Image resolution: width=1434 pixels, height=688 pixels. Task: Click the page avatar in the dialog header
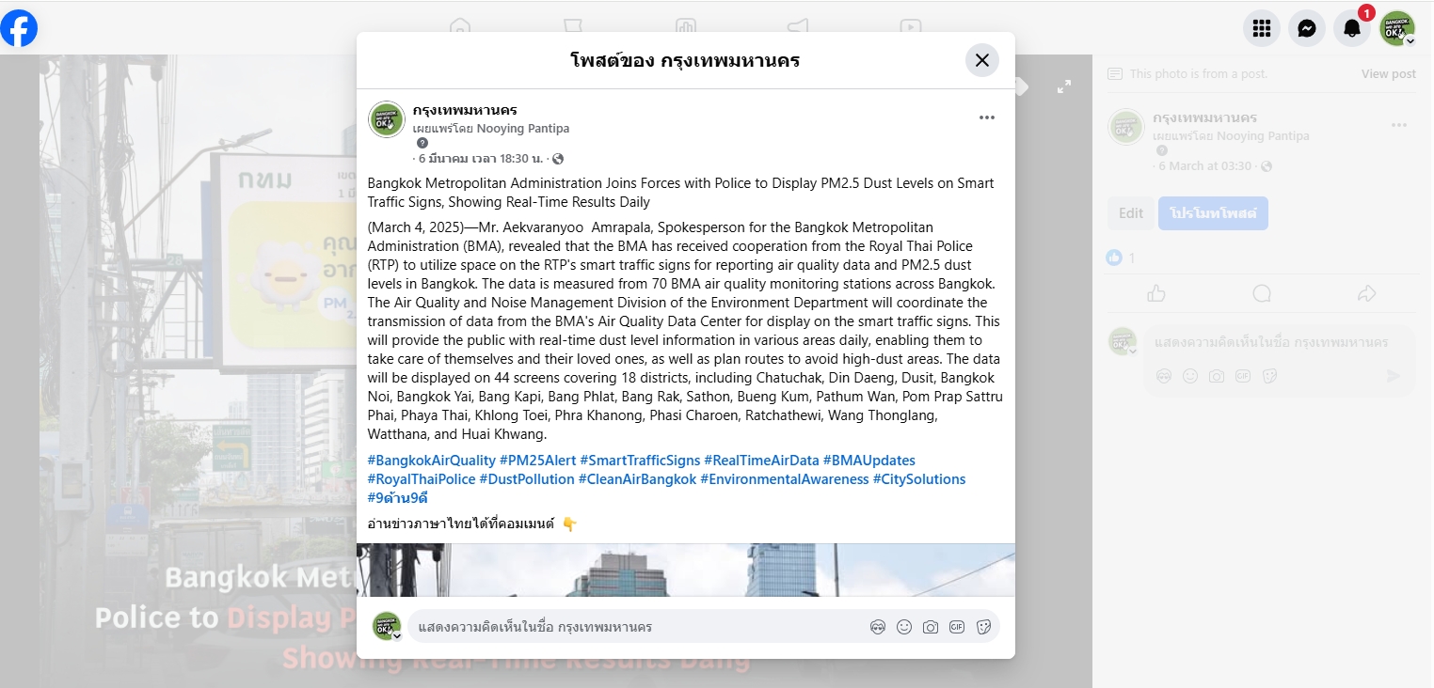[386, 119]
